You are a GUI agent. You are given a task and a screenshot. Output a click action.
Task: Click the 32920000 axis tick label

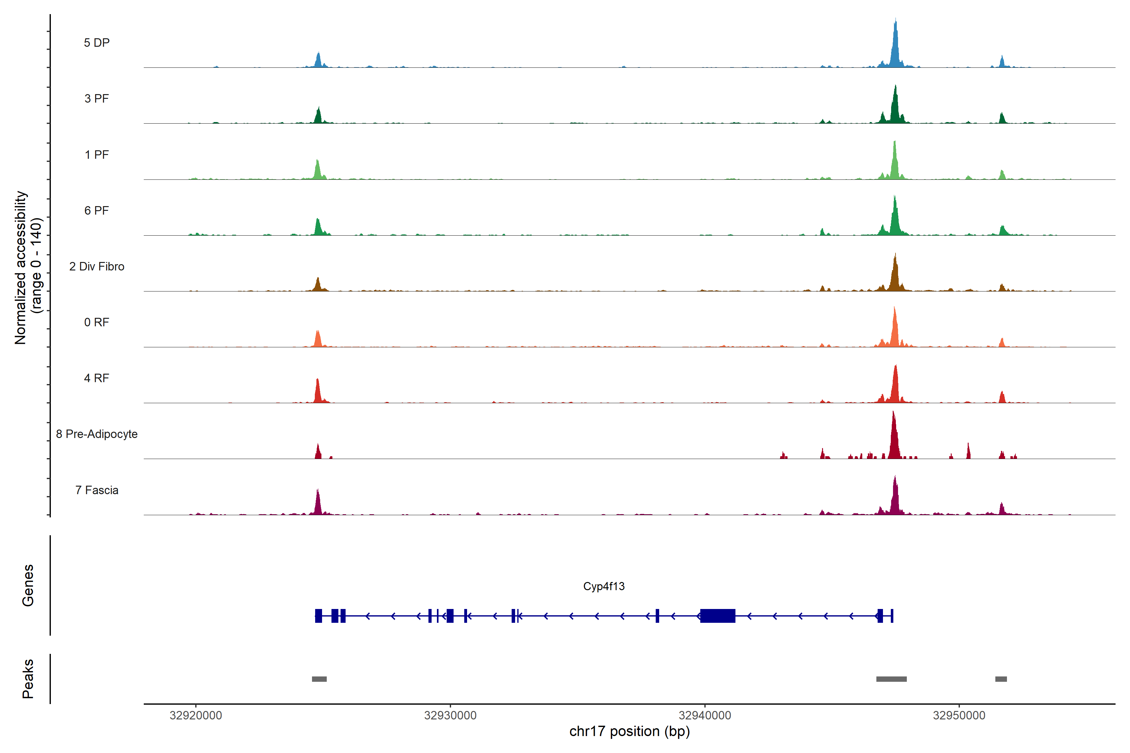[x=196, y=715]
